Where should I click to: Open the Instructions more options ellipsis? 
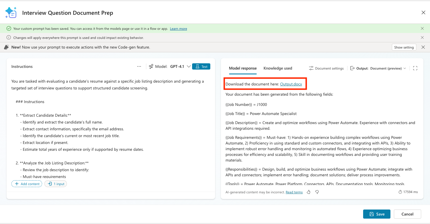139,66
